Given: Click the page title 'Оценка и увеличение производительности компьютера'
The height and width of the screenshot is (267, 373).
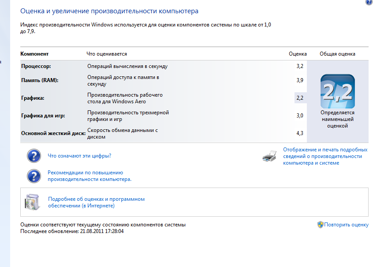Looking at the screenshot, I should coord(109,11).
